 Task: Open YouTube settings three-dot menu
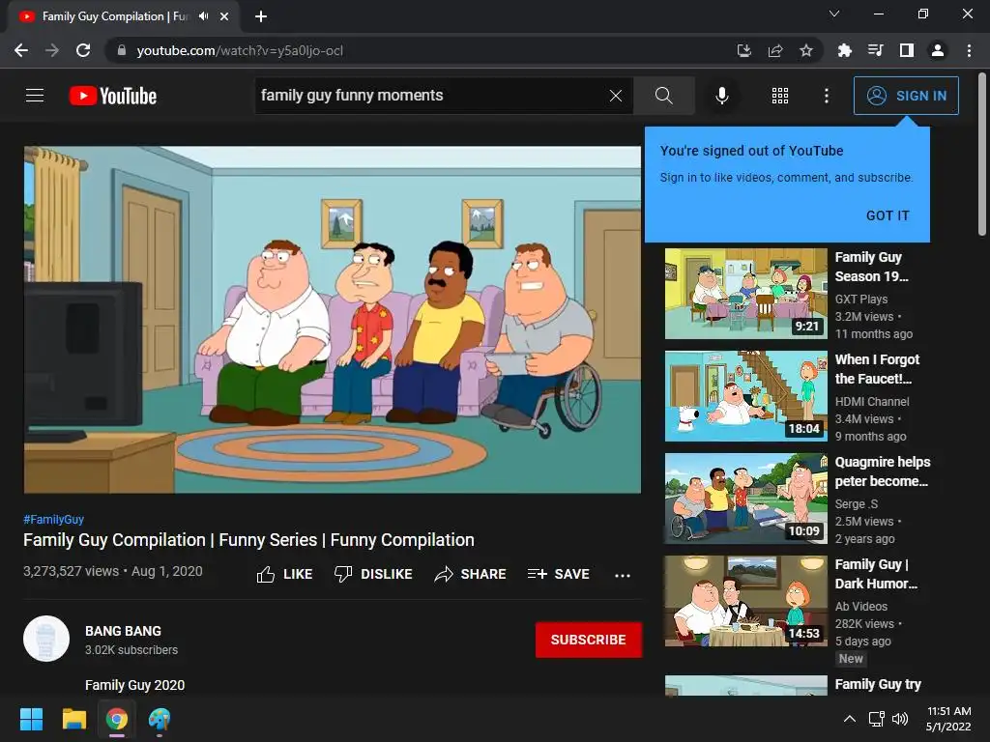(826, 96)
